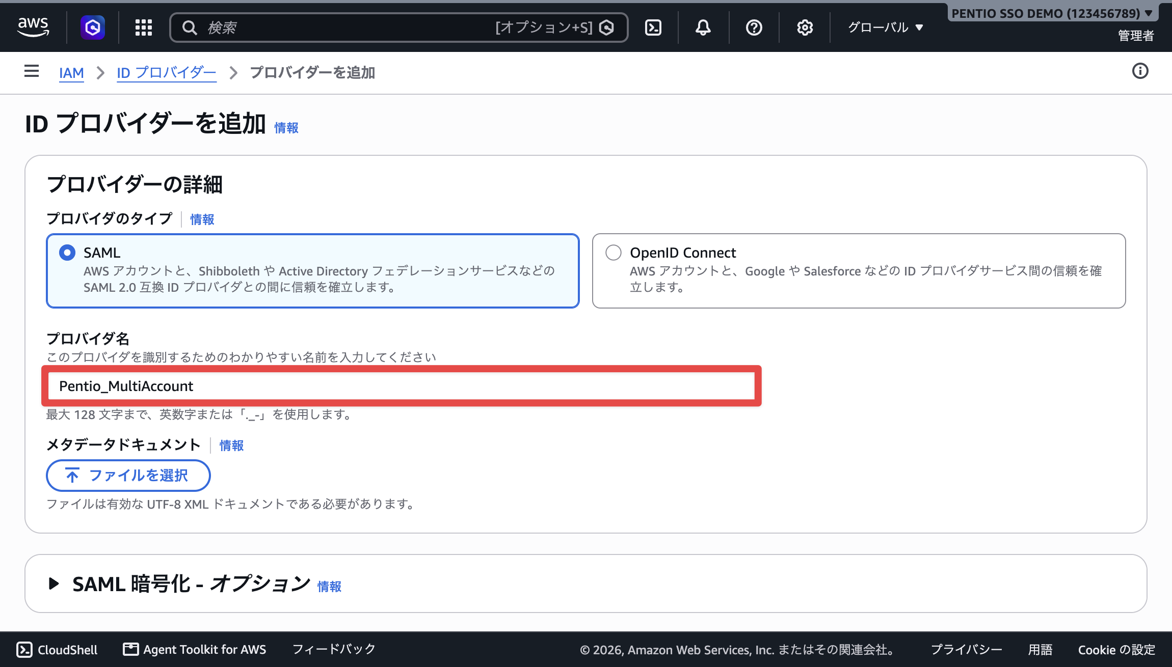1172x667 pixels.
Task: Open the help question-mark icon
Action: pyautogui.click(x=754, y=27)
